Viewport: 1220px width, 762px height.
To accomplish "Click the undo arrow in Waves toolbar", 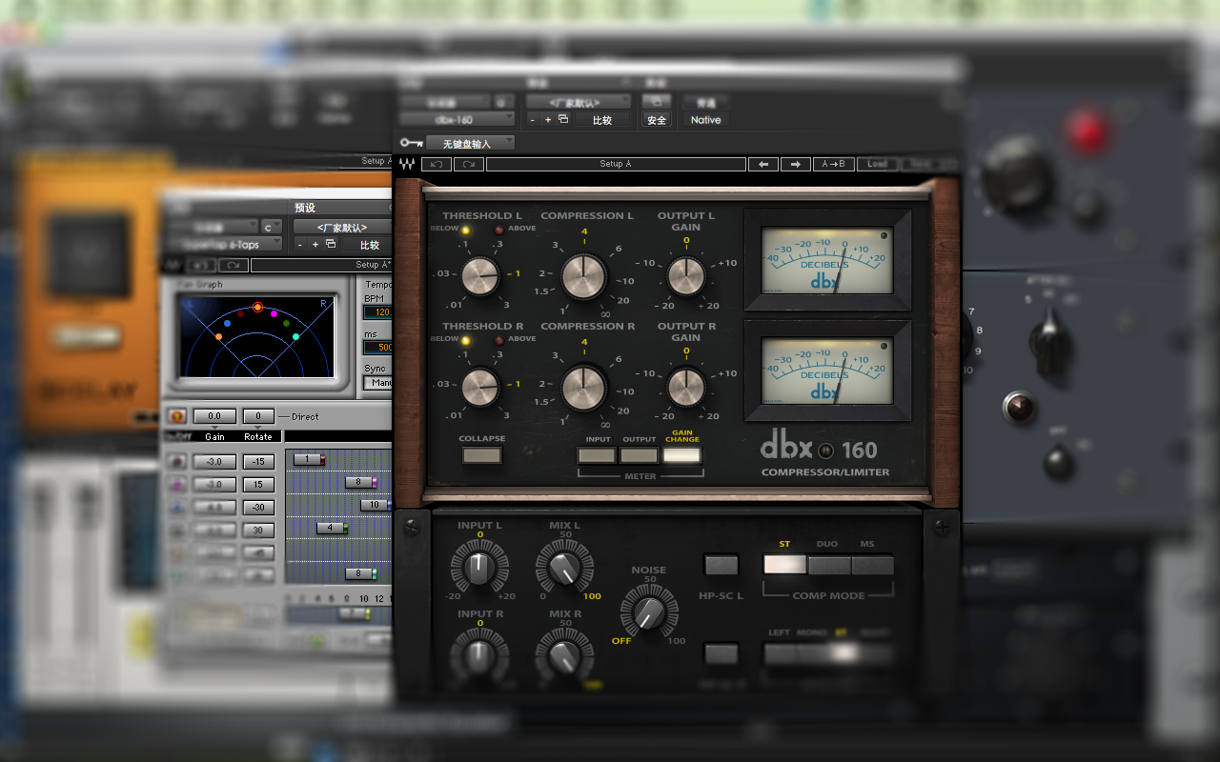I will coord(437,164).
